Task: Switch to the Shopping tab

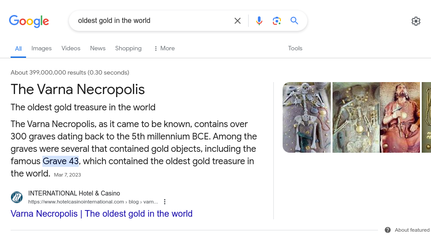Action: (x=129, y=49)
